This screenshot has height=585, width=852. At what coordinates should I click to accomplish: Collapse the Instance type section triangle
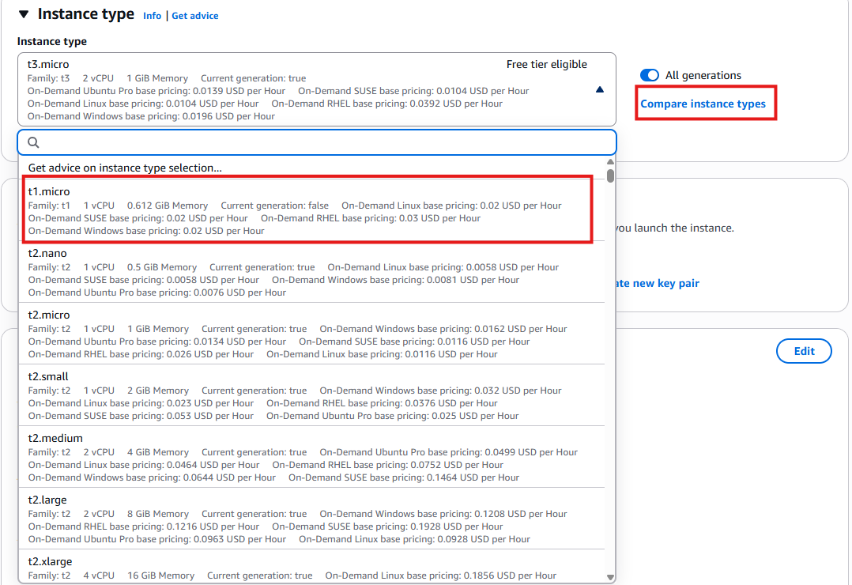coord(24,14)
